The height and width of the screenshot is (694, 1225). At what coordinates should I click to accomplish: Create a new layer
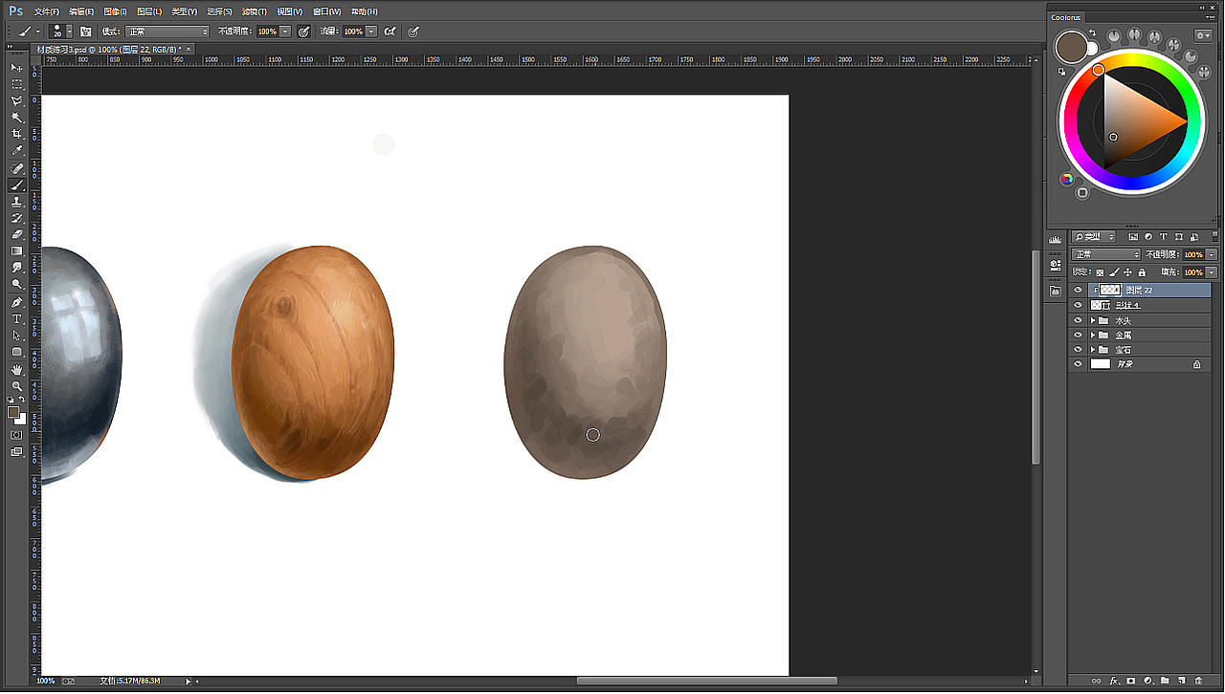1181,681
